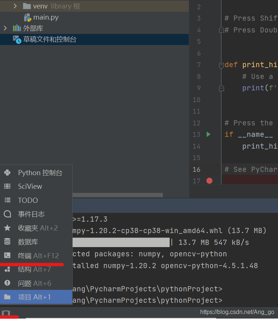
Task: Expand the 外部库 node
Action: pos(5,28)
